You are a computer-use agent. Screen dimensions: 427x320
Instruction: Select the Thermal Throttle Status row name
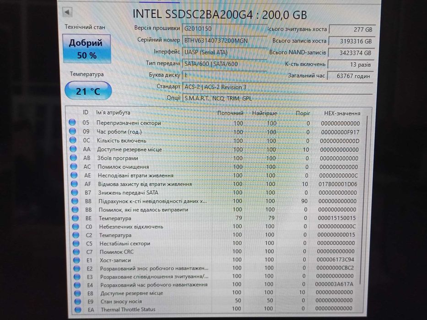128,309
